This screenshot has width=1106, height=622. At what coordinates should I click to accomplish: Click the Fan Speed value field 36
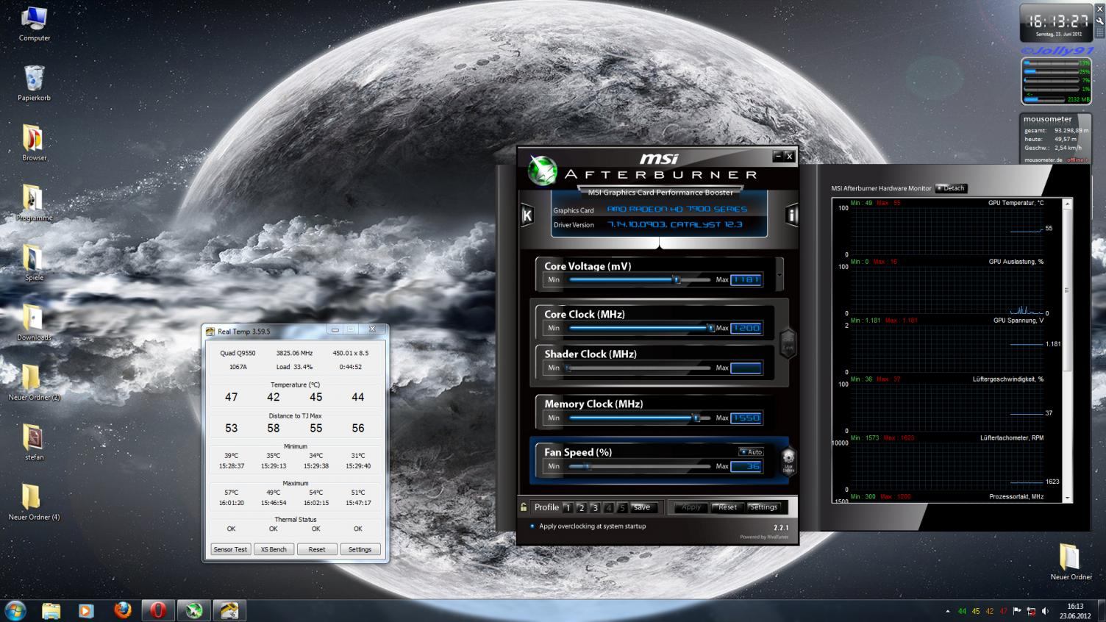pos(746,466)
